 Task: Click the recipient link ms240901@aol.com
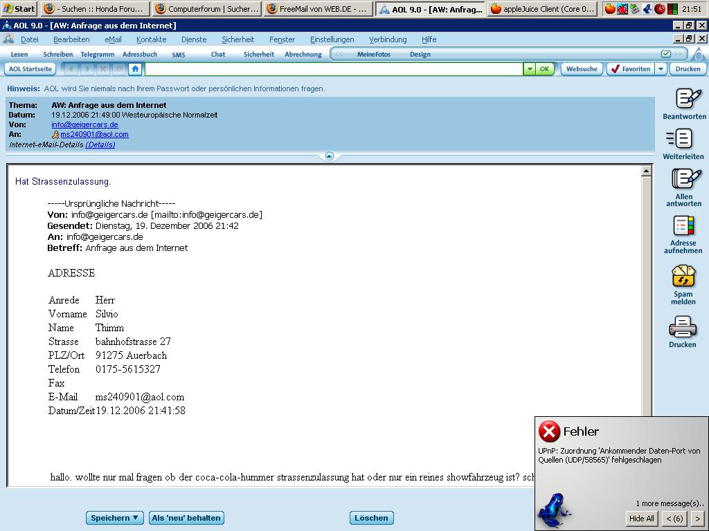pyautogui.click(x=94, y=135)
